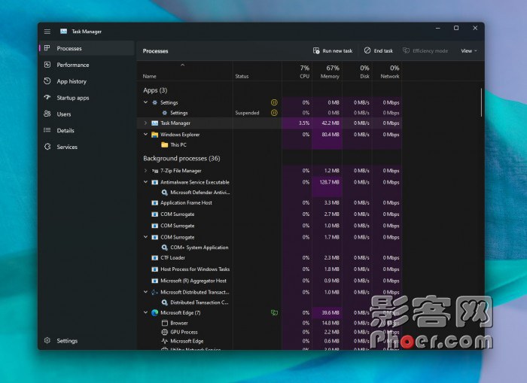Click the This PC folder icon
The image size is (527, 383).
164,144
